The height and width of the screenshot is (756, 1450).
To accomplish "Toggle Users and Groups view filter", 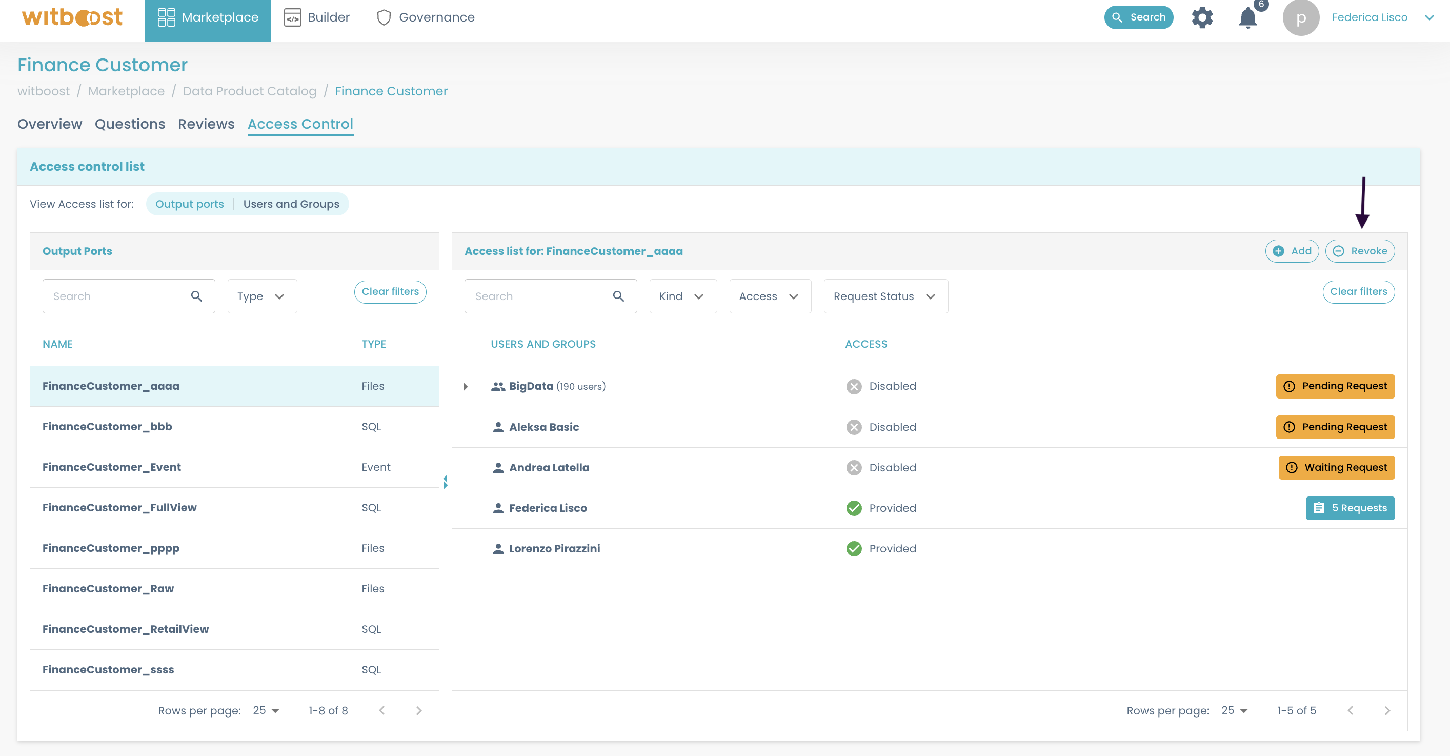I will tap(291, 204).
